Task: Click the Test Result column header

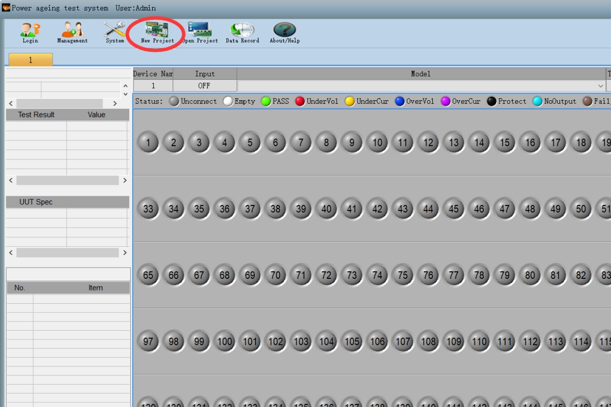Action: [36, 115]
